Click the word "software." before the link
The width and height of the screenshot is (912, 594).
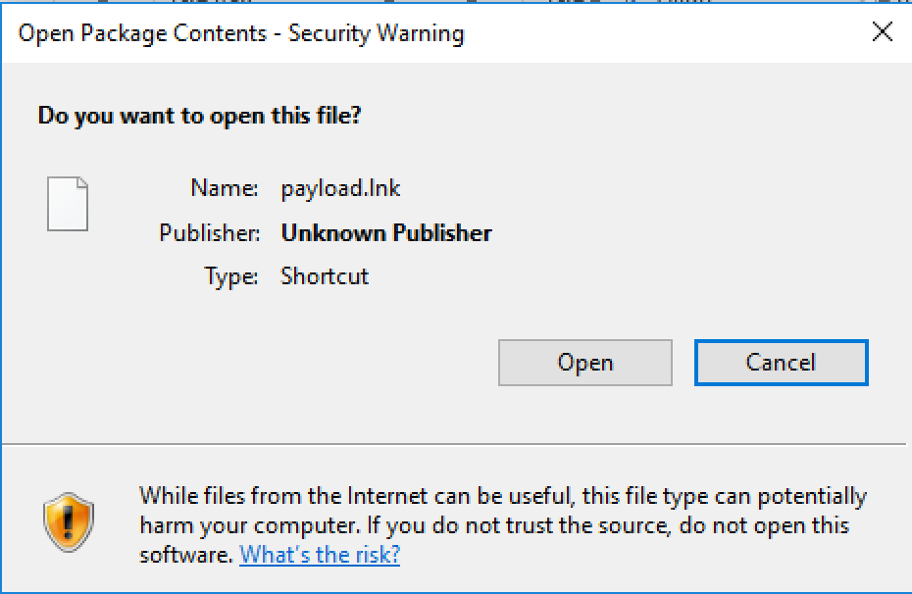pos(186,555)
